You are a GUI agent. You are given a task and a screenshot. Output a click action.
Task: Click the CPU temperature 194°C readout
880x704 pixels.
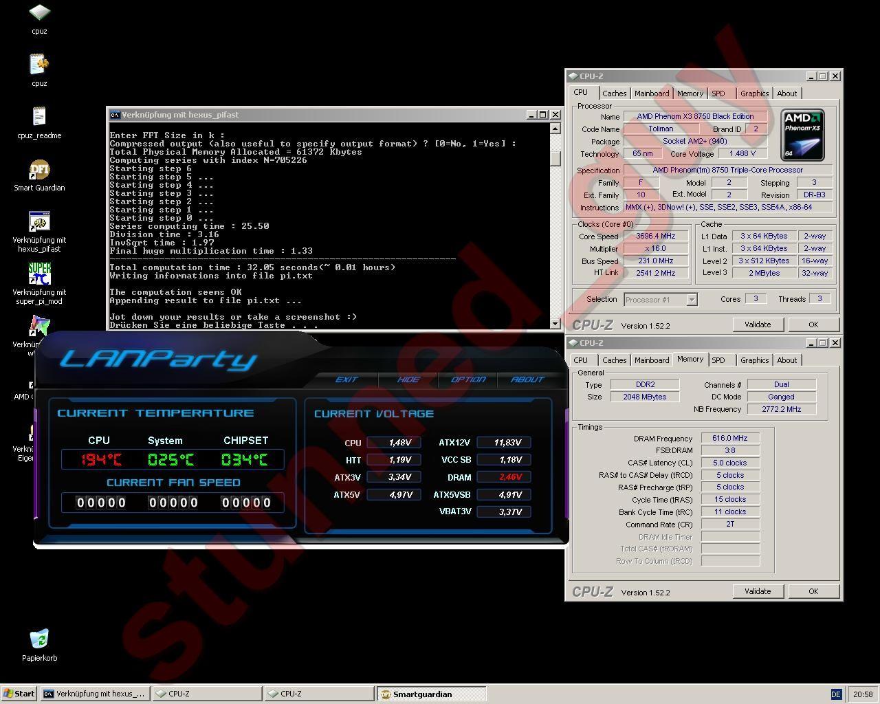coord(100,460)
